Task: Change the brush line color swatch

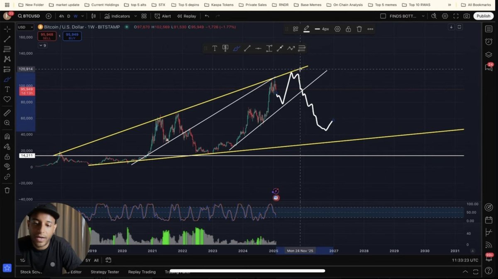Action: 306,29
